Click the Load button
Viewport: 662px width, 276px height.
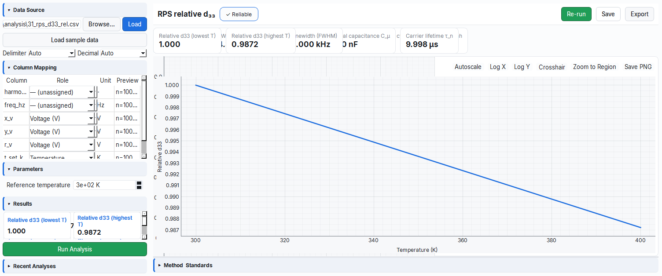135,24
